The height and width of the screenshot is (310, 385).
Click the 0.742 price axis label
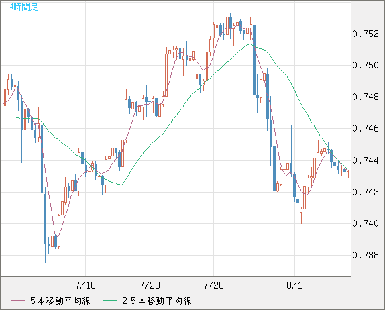point(366,192)
